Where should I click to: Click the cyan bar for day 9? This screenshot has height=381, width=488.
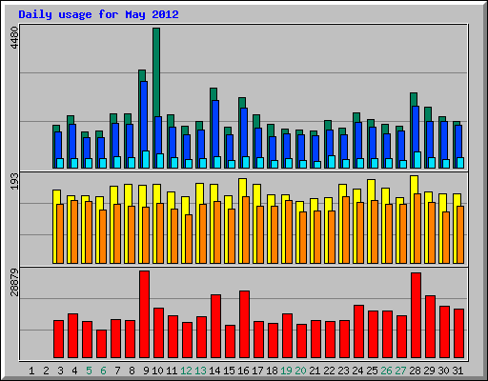(146, 159)
